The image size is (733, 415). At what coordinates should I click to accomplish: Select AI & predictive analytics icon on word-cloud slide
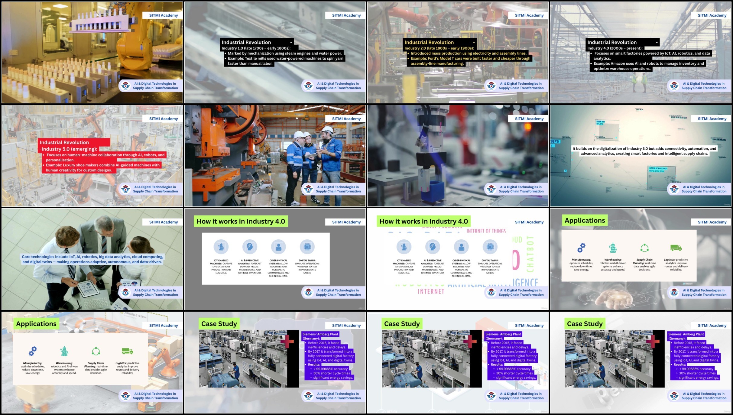433,247
